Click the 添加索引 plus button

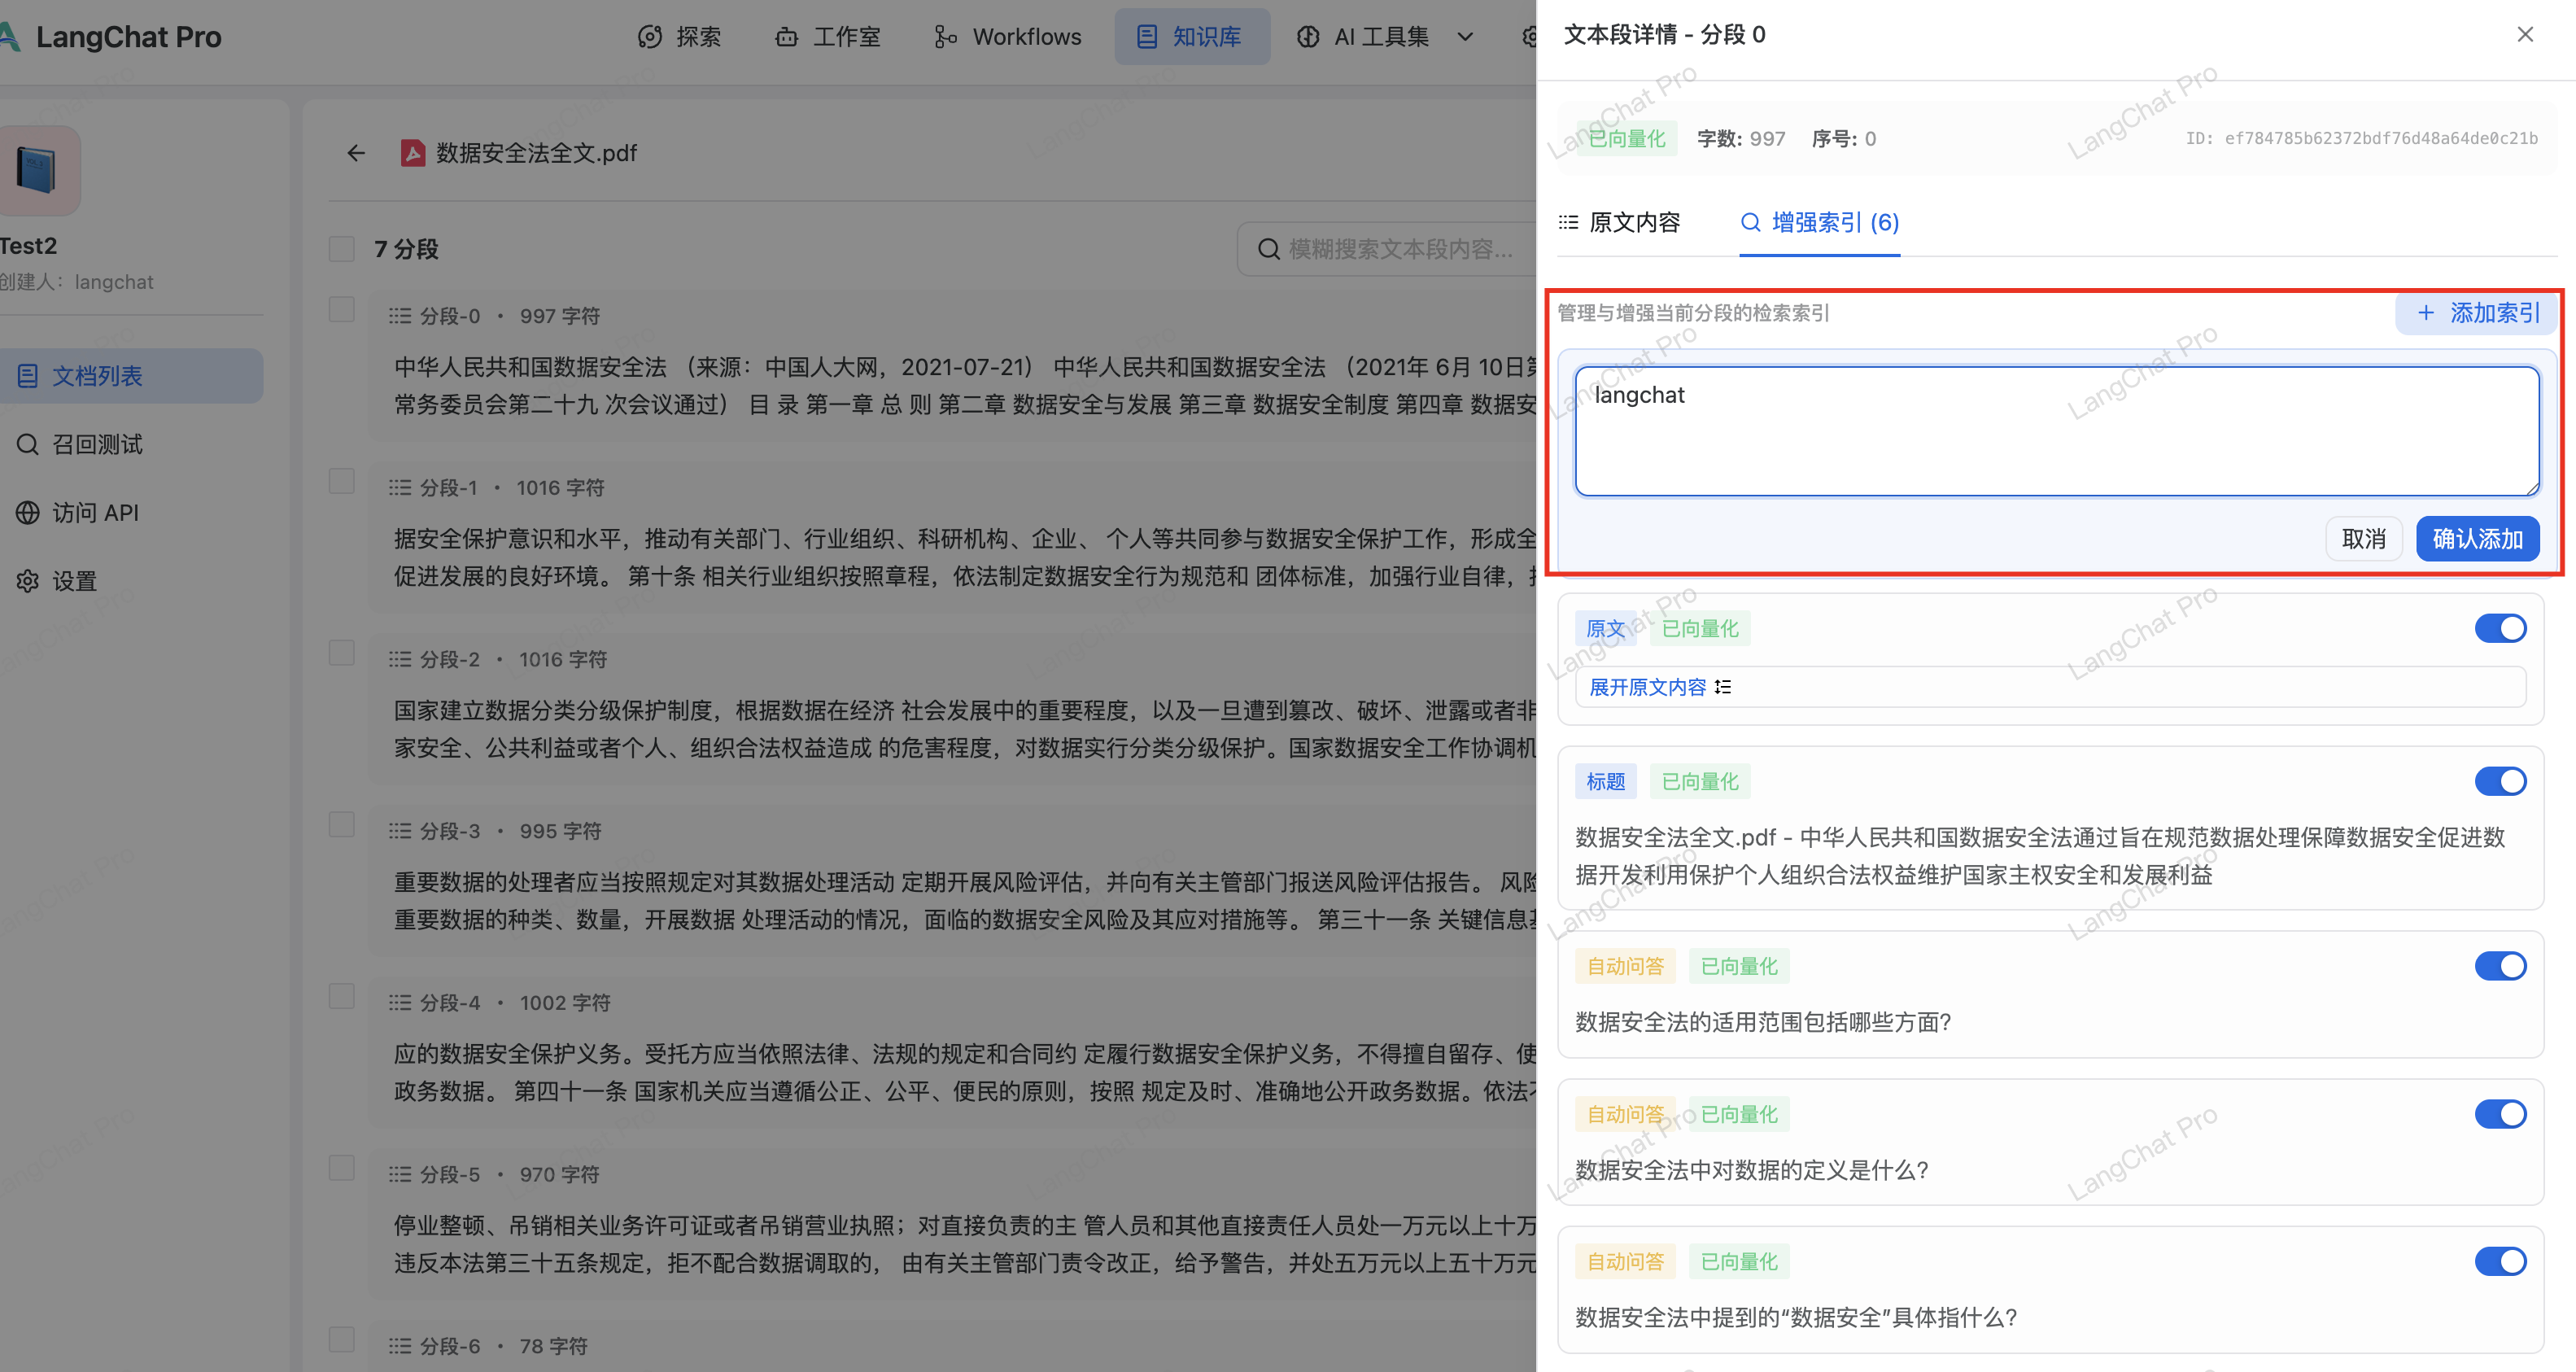[x=2477, y=313]
